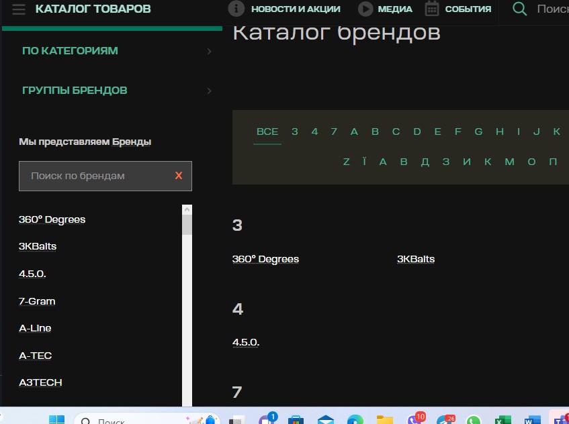Open the hamburger menu icon
Screen dimensions: 569x424
pyautogui.click(x=19, y=9)
